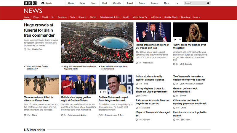Click the Africa tag under Kenya story

tap(34, 115)
